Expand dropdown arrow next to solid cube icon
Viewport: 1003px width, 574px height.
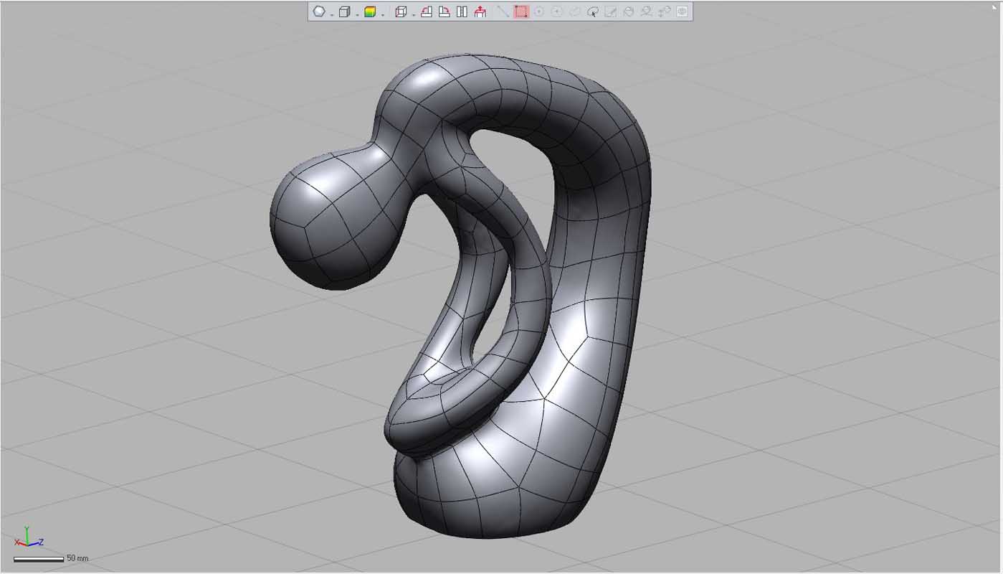pos(357,14)
